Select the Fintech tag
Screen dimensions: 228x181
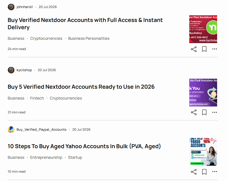[x=37, y=98]
